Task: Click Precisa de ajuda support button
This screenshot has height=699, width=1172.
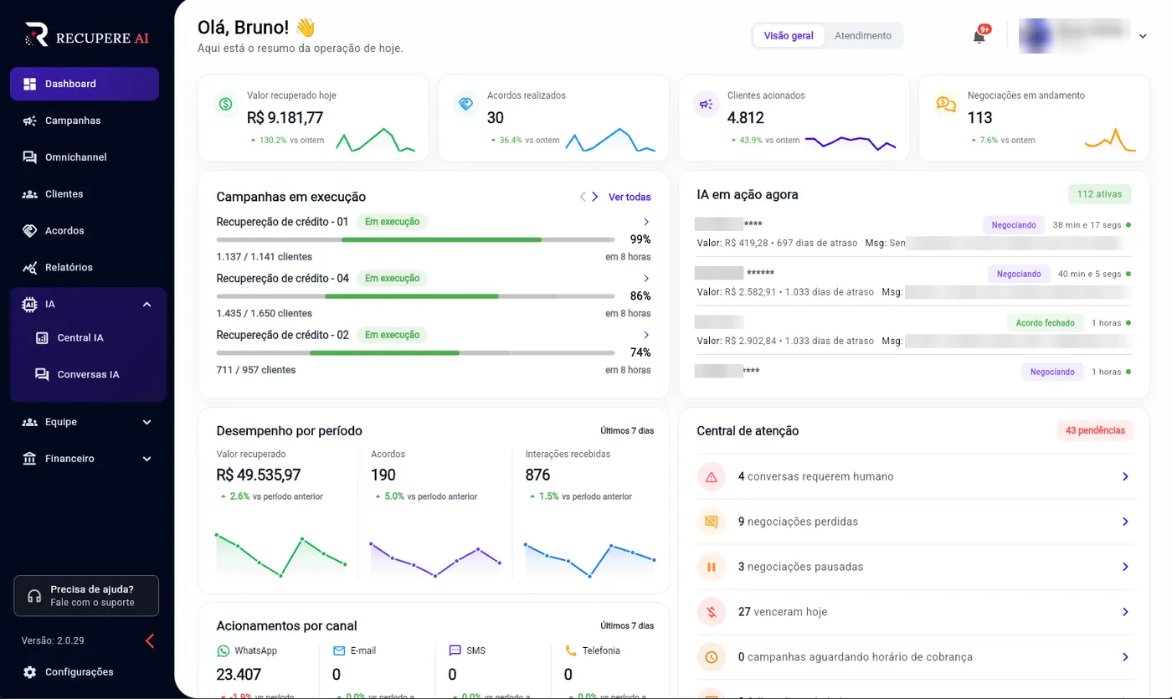Action: click(x=86, y=596)
